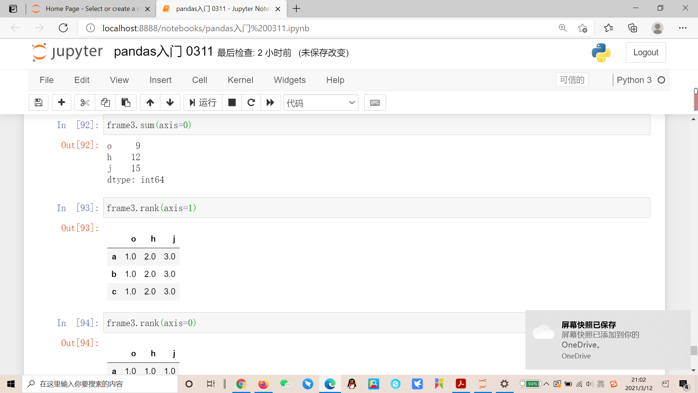Paste cells below icon
The height and width of the screenshot is (393, 698).
pos(126,103)
